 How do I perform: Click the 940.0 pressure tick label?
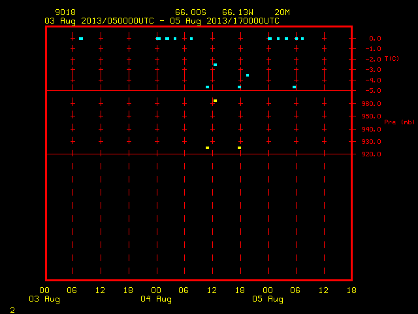pyautogui.click(x=372, y=130)
